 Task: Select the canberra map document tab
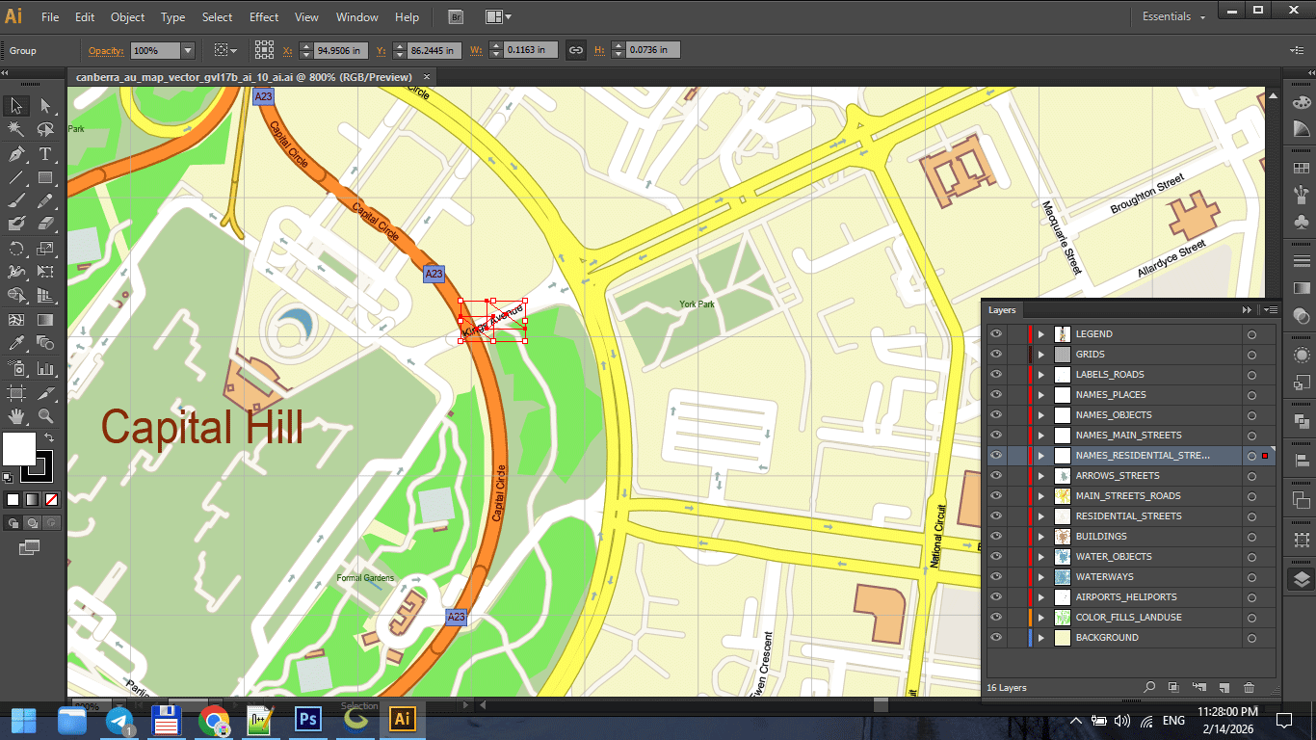coord(241,75)
